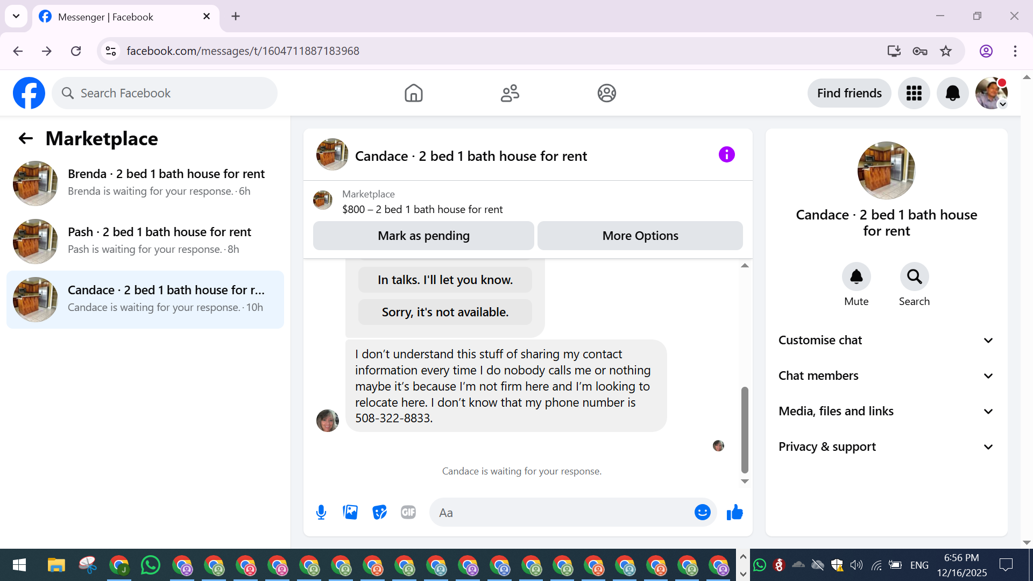Open File Explorer from the taskbar

[56, 565]
